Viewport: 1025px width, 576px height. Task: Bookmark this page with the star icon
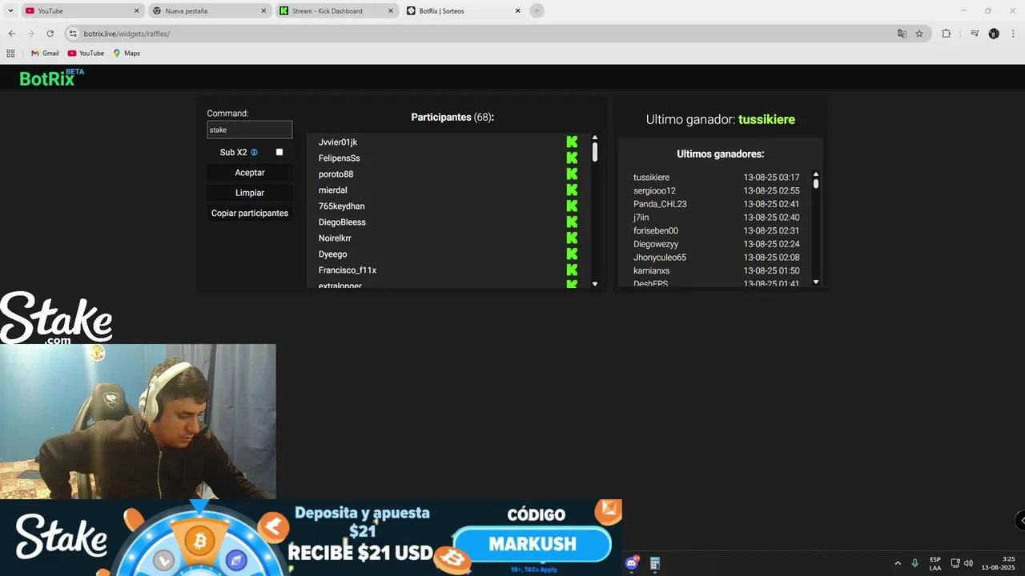[x=919, y=34]
